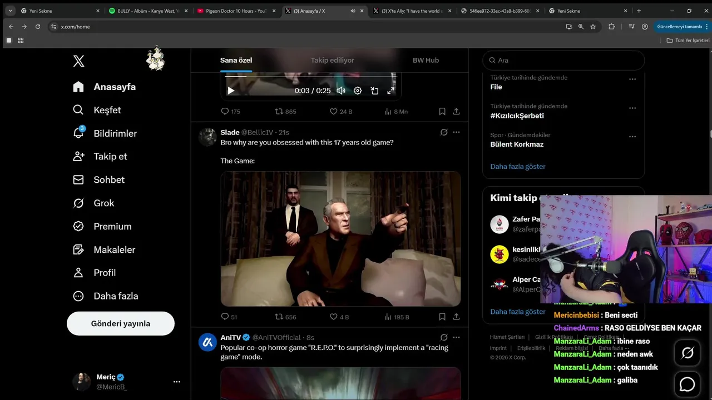Open Grok icon on AniTV post
The image size is (712, 400).
[444, 337]
